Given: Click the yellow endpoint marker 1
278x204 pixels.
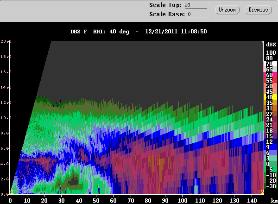Looking at the screenshot, I should [12, 192].
